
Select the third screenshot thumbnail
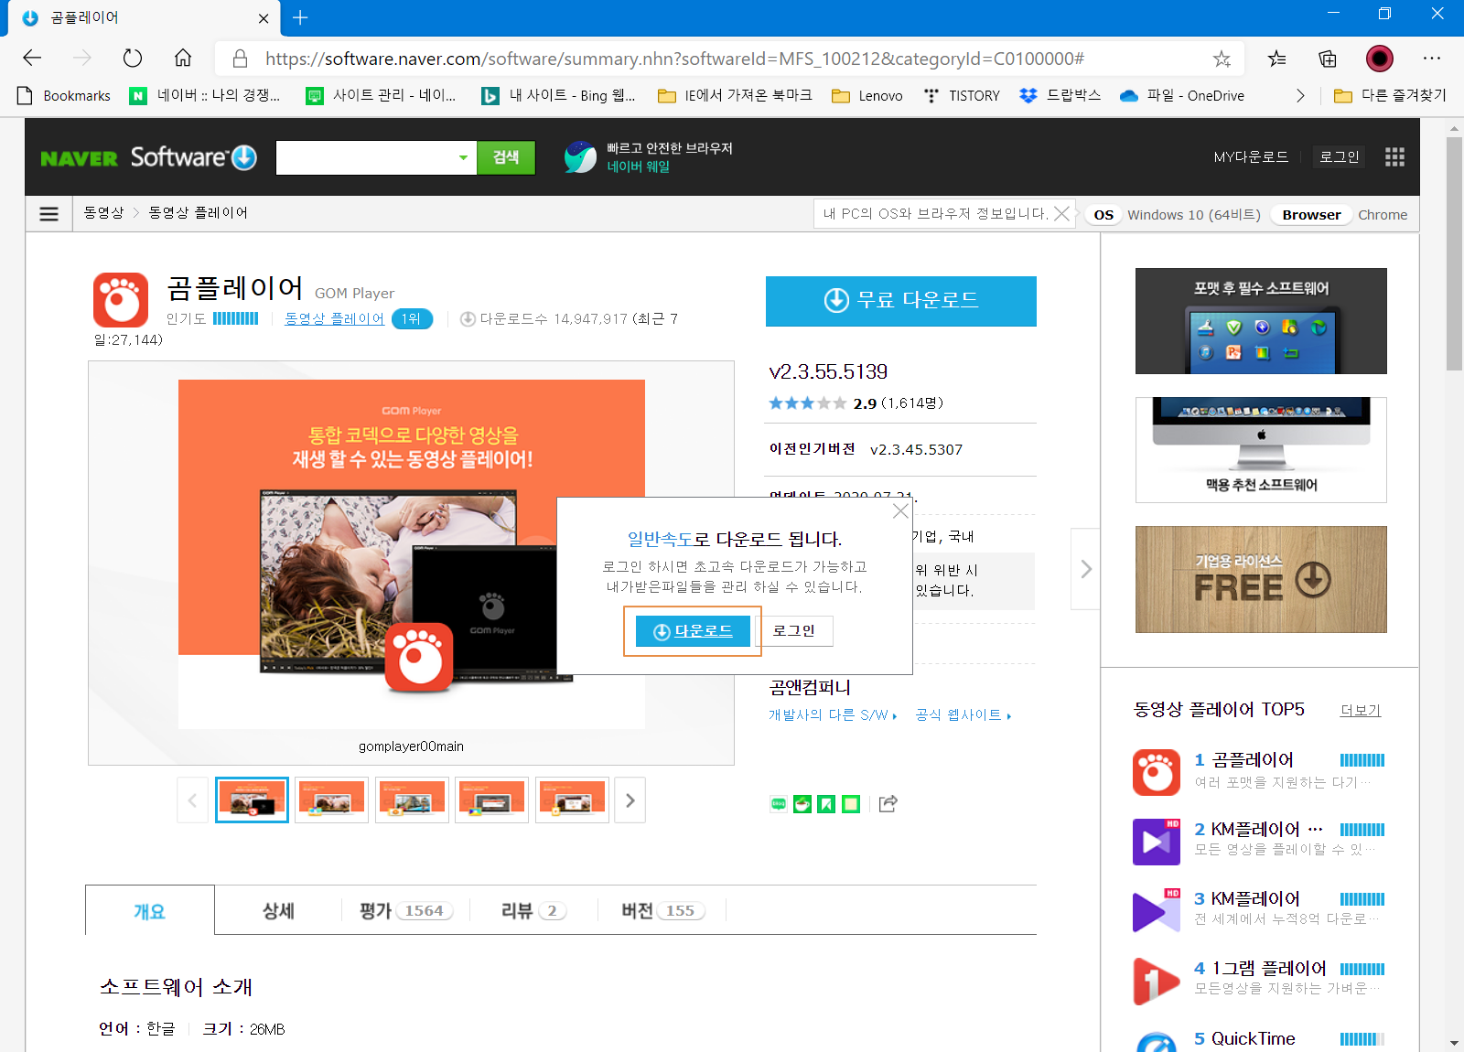click(x=412, y=800)
